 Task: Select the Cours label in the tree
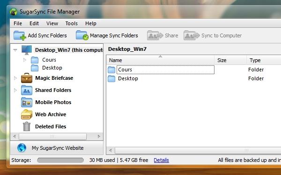tap(49, 60)
